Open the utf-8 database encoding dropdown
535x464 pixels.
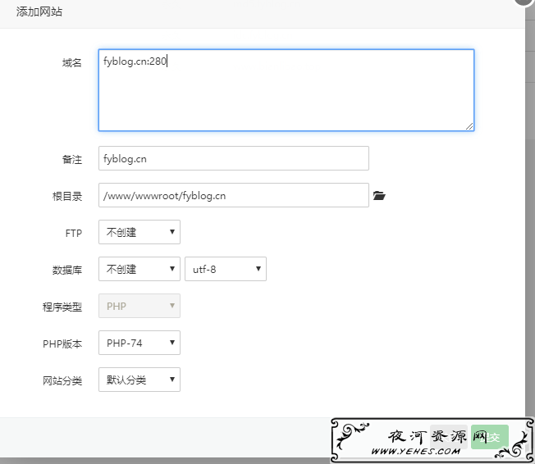(x=226, y=269)
